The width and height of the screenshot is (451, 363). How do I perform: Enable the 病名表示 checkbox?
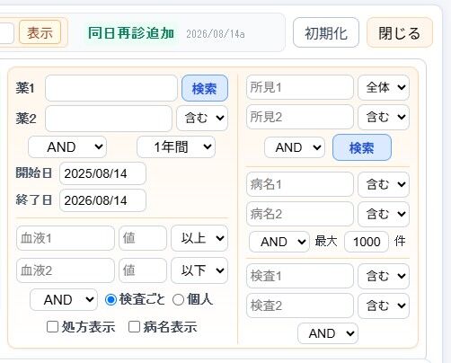pos(134,327)
